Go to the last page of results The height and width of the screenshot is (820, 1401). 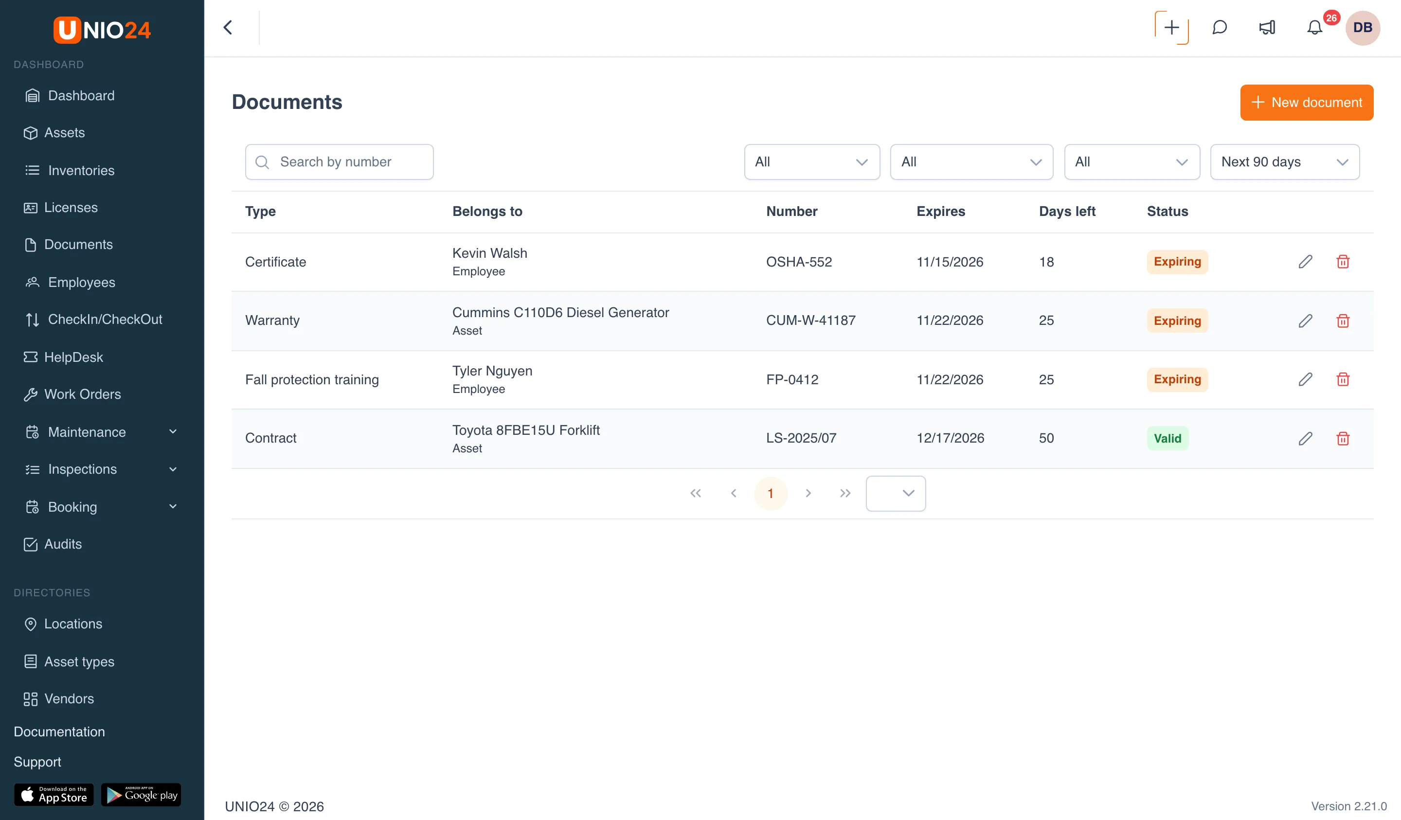coord(845,493)
